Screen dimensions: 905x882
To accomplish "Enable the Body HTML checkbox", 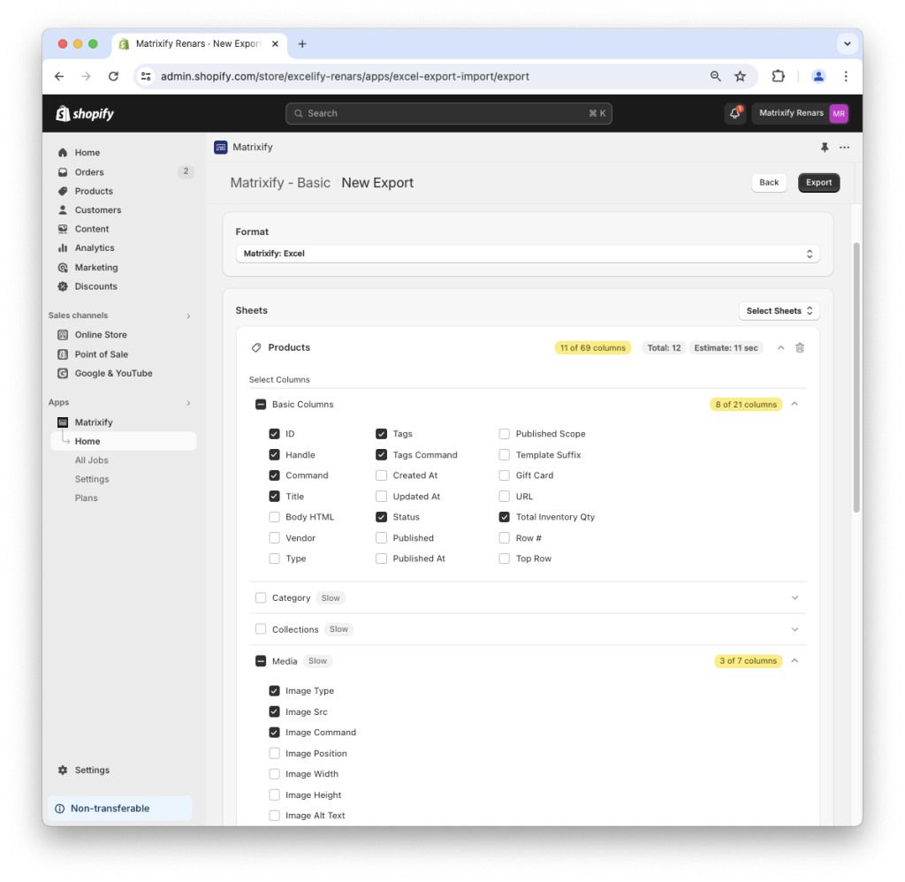I will [x=274, y=516].
